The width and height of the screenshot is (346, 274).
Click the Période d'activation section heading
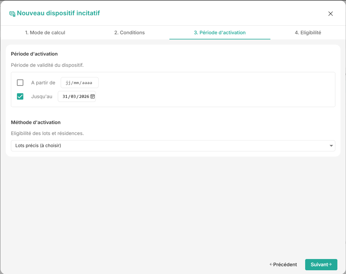(x=34, y=54)
